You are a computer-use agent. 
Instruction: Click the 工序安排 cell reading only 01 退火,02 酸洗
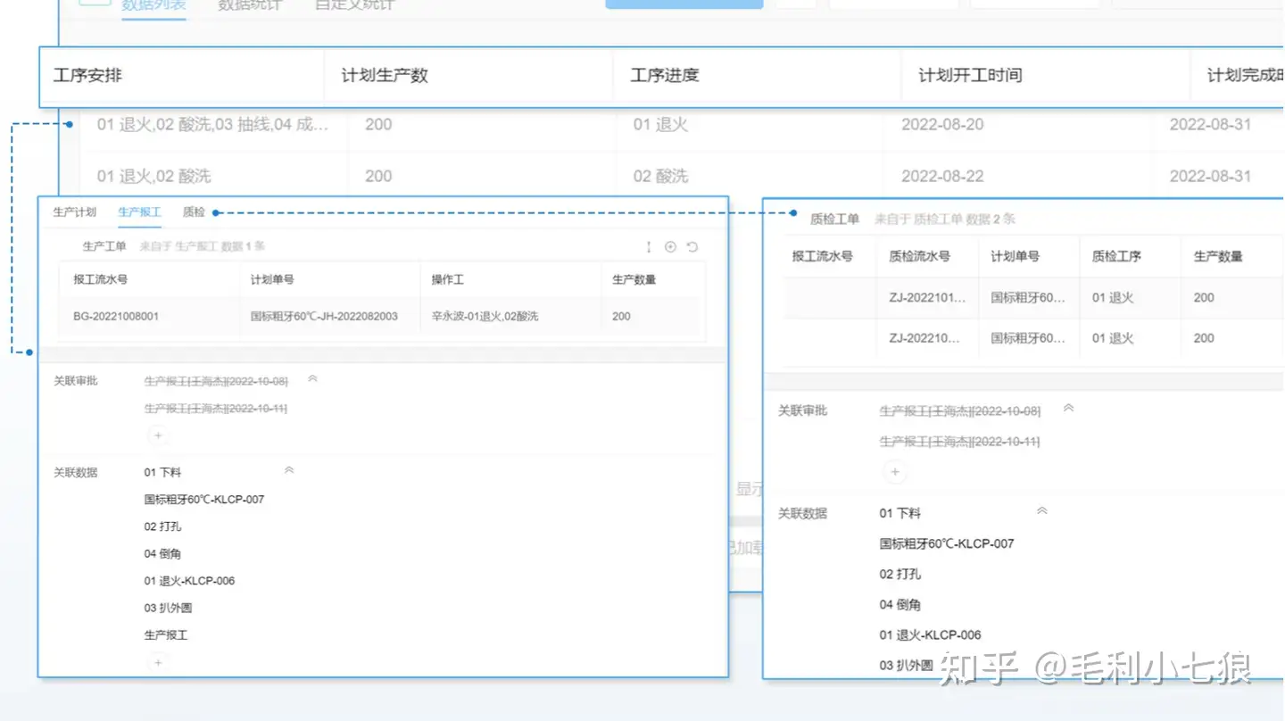click(154, 177)
